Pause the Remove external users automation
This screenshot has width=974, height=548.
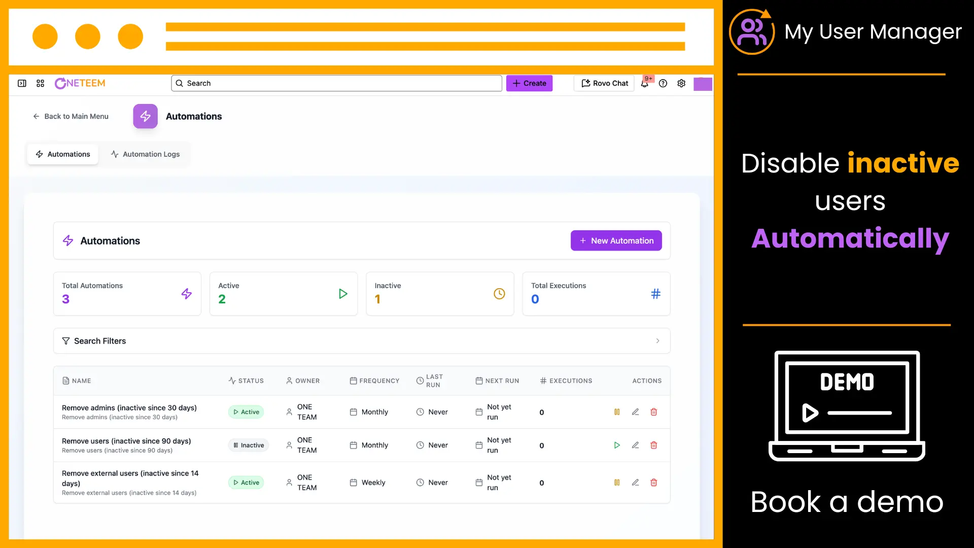click(617, 483)
